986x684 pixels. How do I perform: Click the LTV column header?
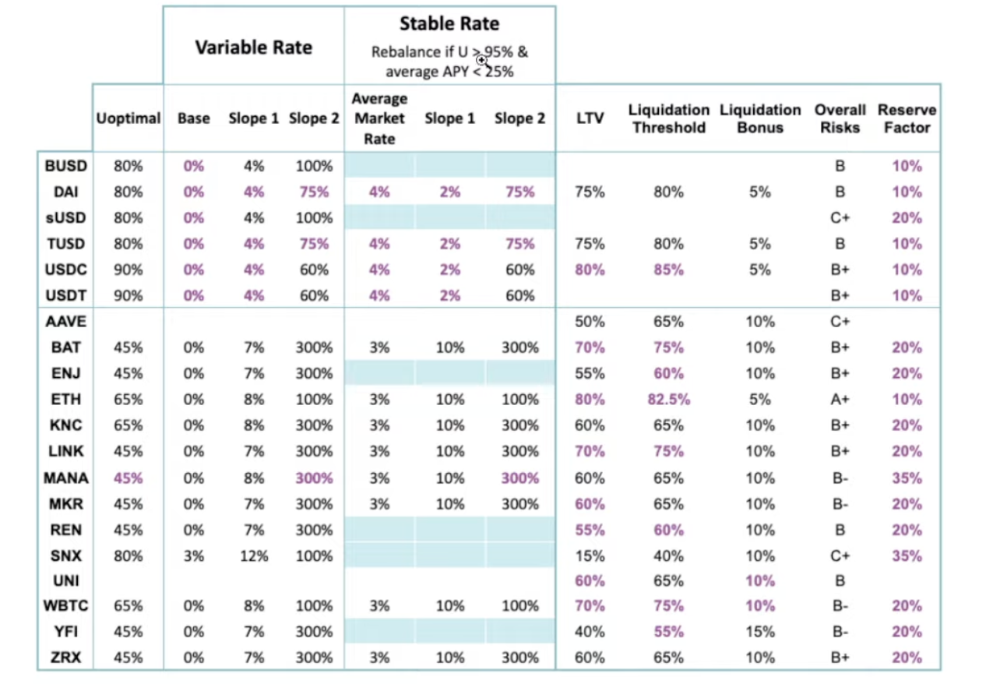[589, 119]
